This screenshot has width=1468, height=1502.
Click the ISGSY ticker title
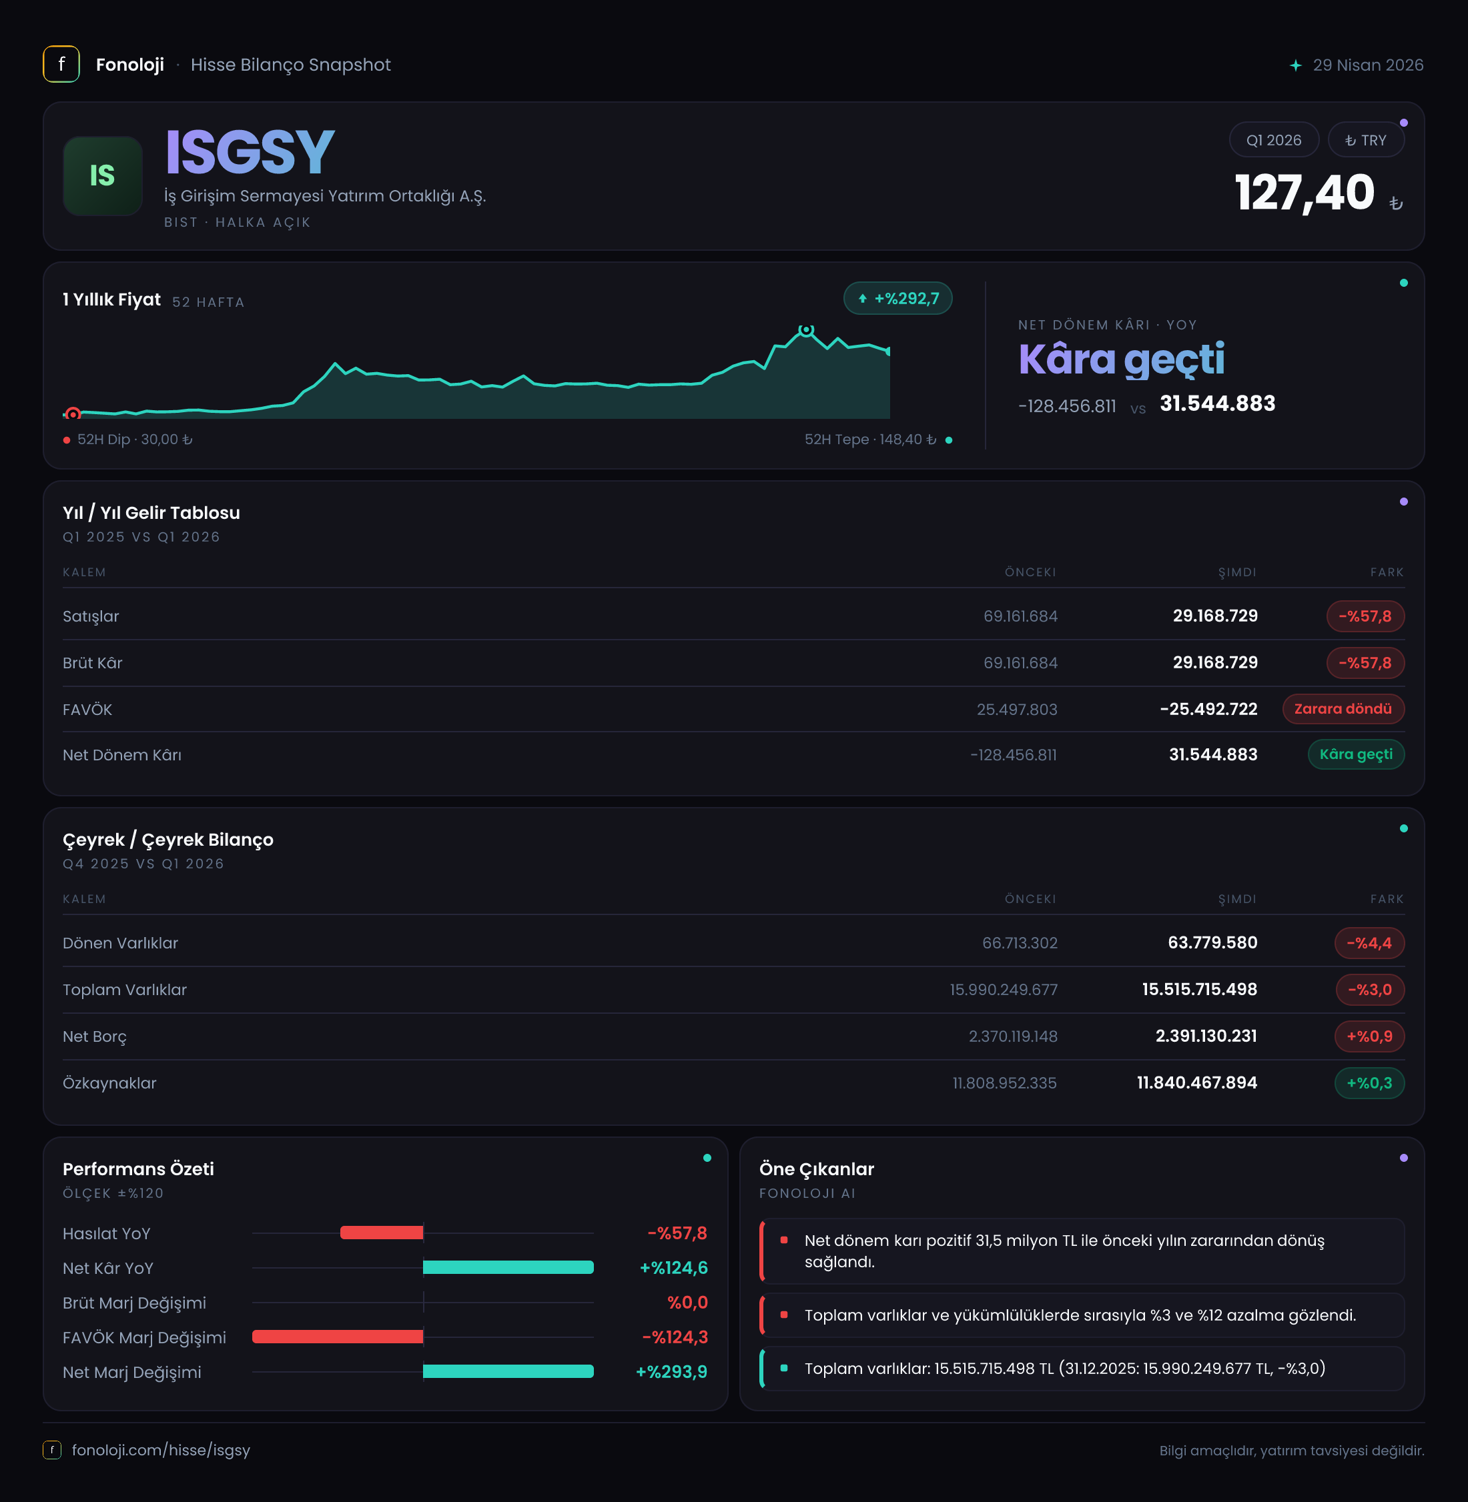pos(250,153)
